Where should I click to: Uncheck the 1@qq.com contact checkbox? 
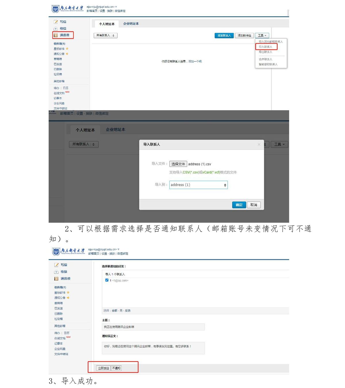tap(107, 280)
